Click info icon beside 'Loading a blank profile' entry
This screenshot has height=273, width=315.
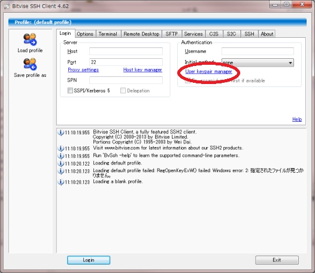(60, 182)
